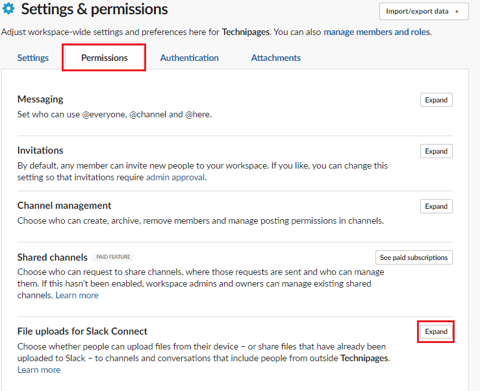480x391 pixels.
Task: Click the PAID FEATURE badge
Action: (113, 257)
